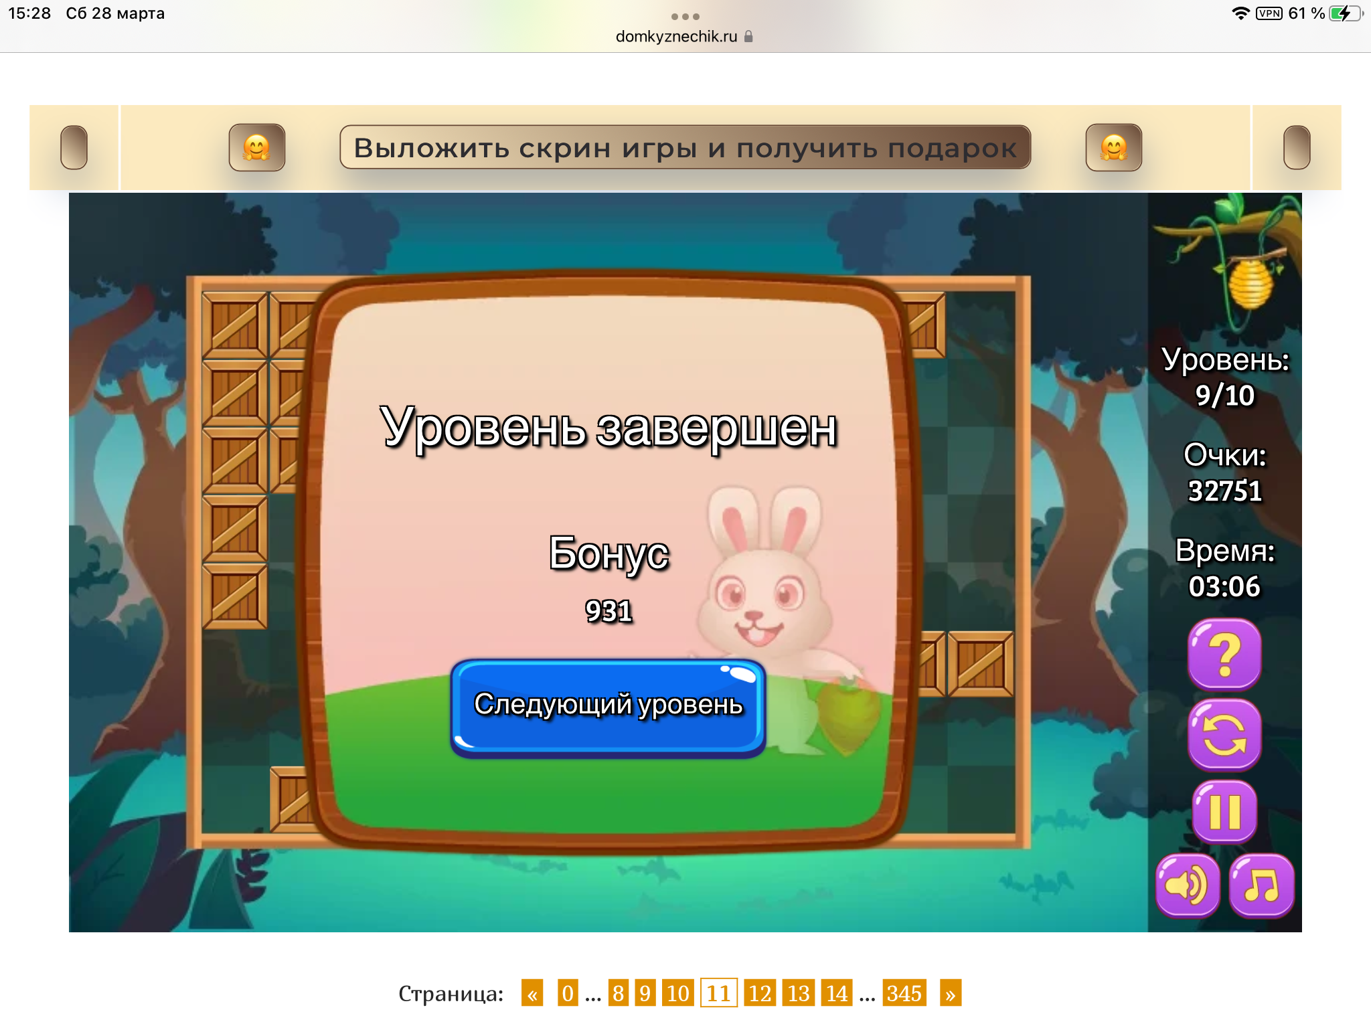This screenshot has height=1028, width=1371.
Task: Go to next page with » arrow
Action: point(950,993)
